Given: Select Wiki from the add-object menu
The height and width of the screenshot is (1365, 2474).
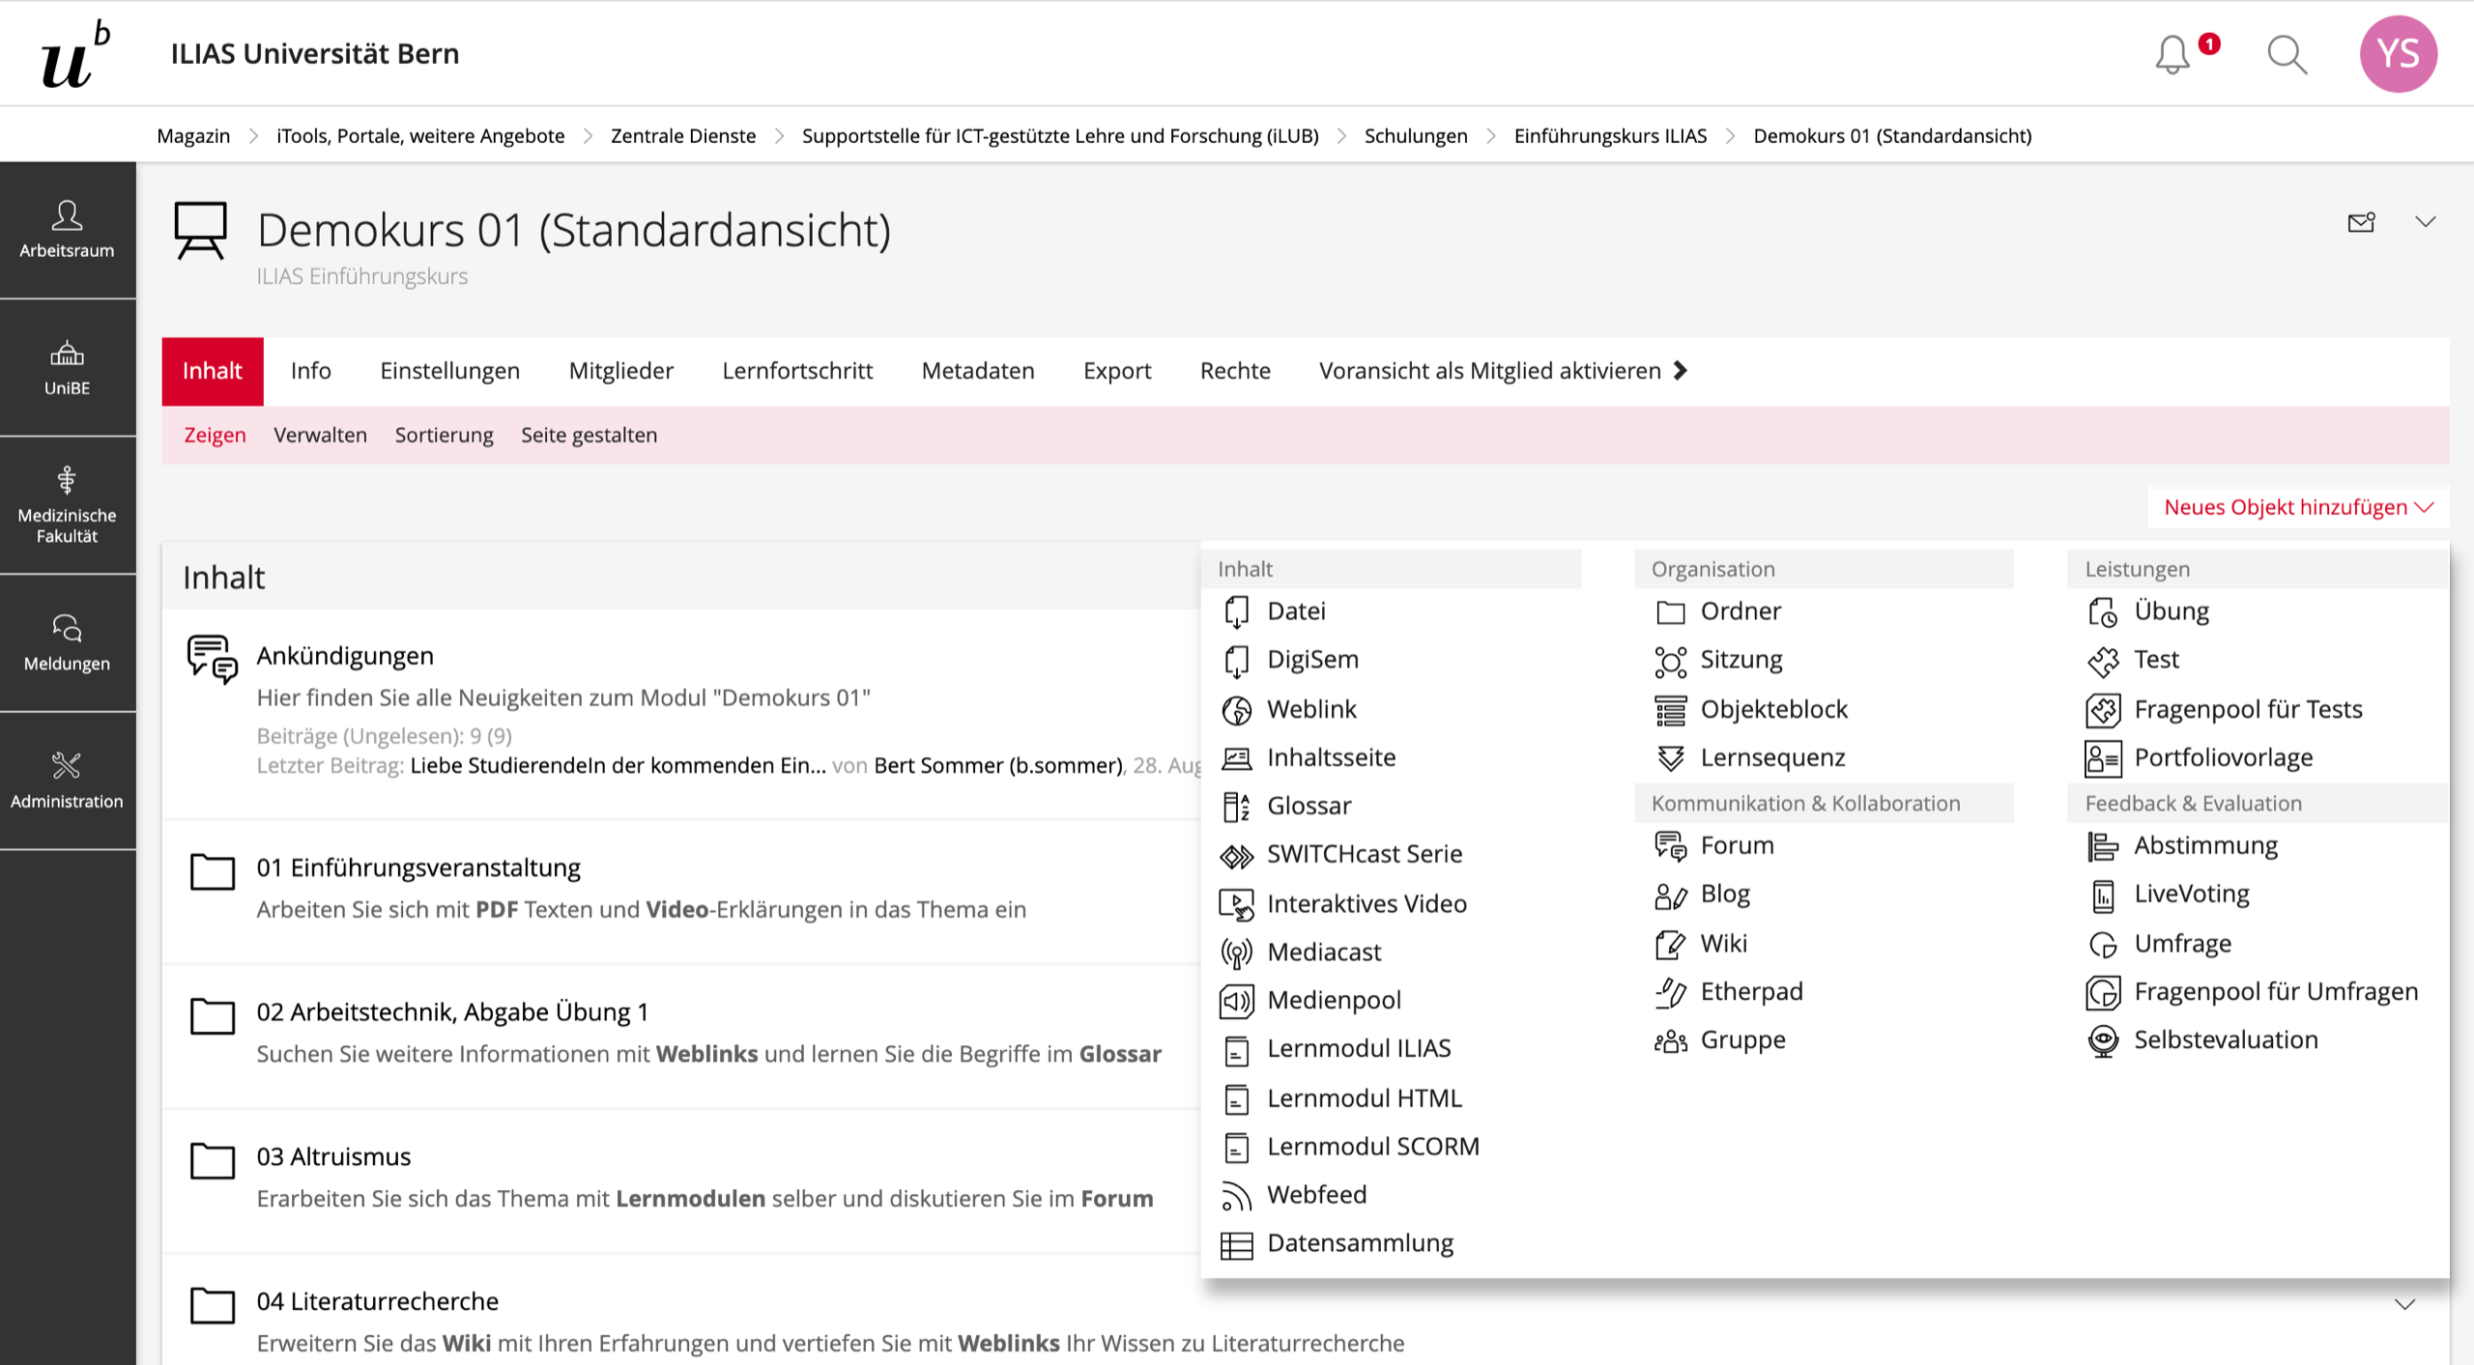Looking at the screenshot, I should tap(1723, 943).
